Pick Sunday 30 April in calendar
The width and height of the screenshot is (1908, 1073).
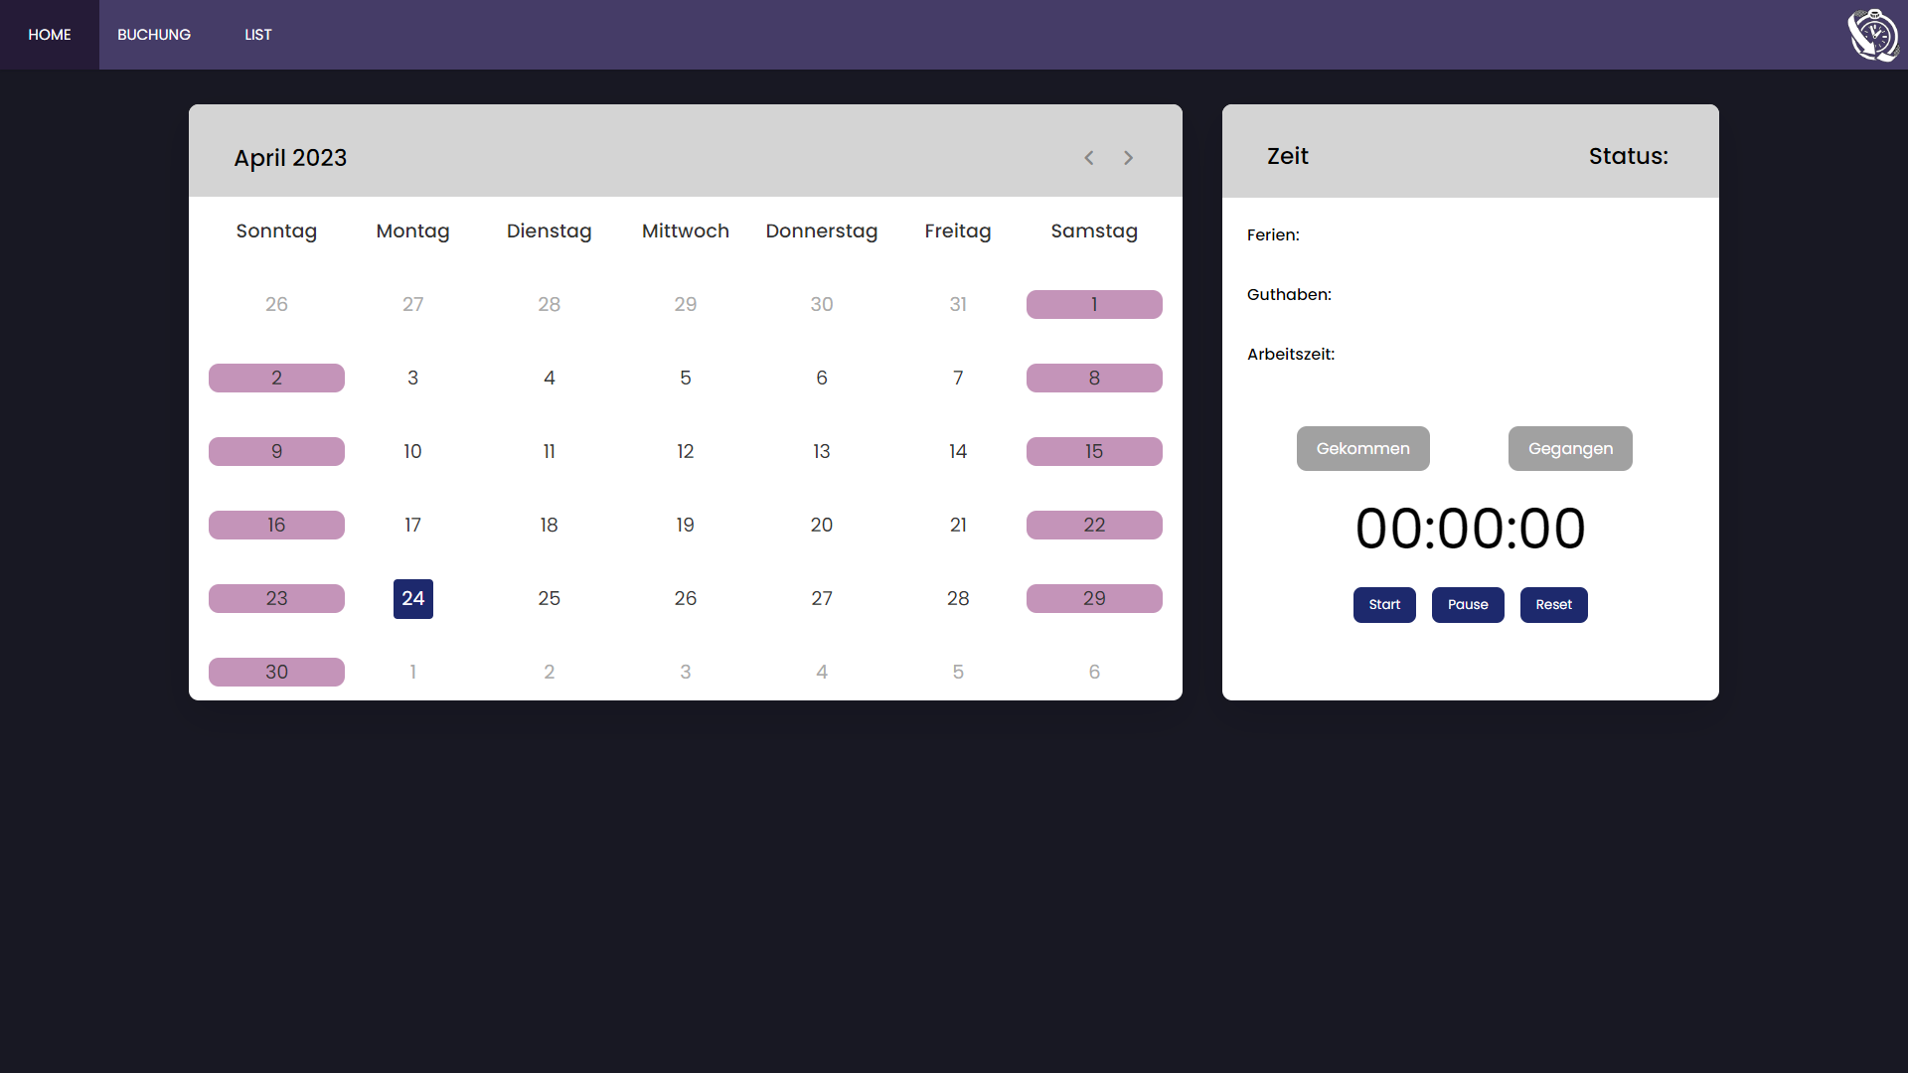276,673
